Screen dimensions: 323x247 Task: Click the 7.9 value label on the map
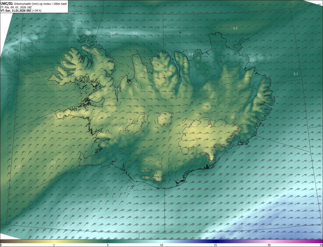[88, 33]
